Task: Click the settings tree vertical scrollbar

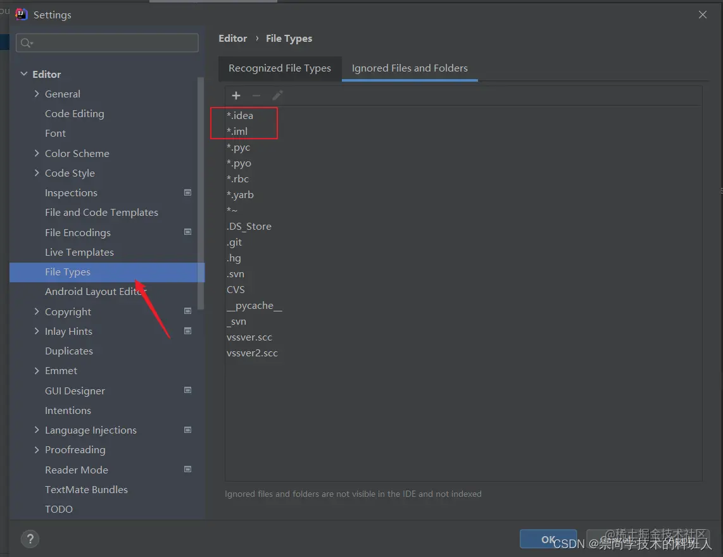Action: pos(201,194)
